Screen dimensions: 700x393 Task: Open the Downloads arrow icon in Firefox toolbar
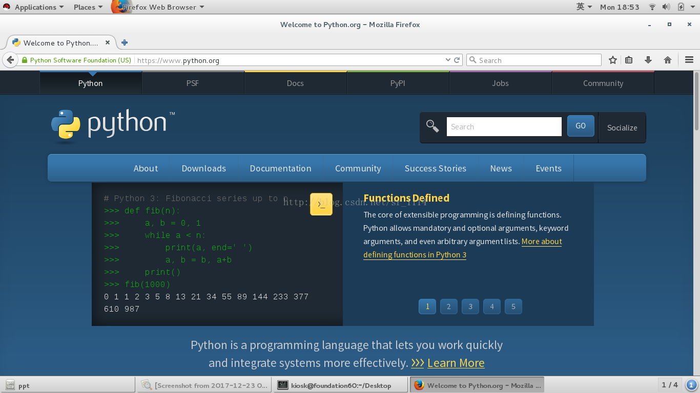click(x=648, y=60)
